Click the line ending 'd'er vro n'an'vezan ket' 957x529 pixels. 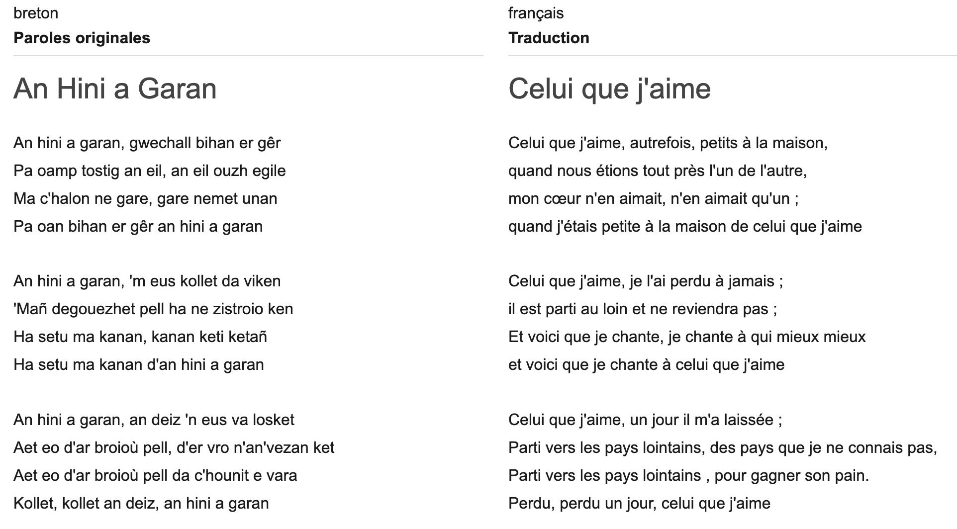[x=174, y=448]
